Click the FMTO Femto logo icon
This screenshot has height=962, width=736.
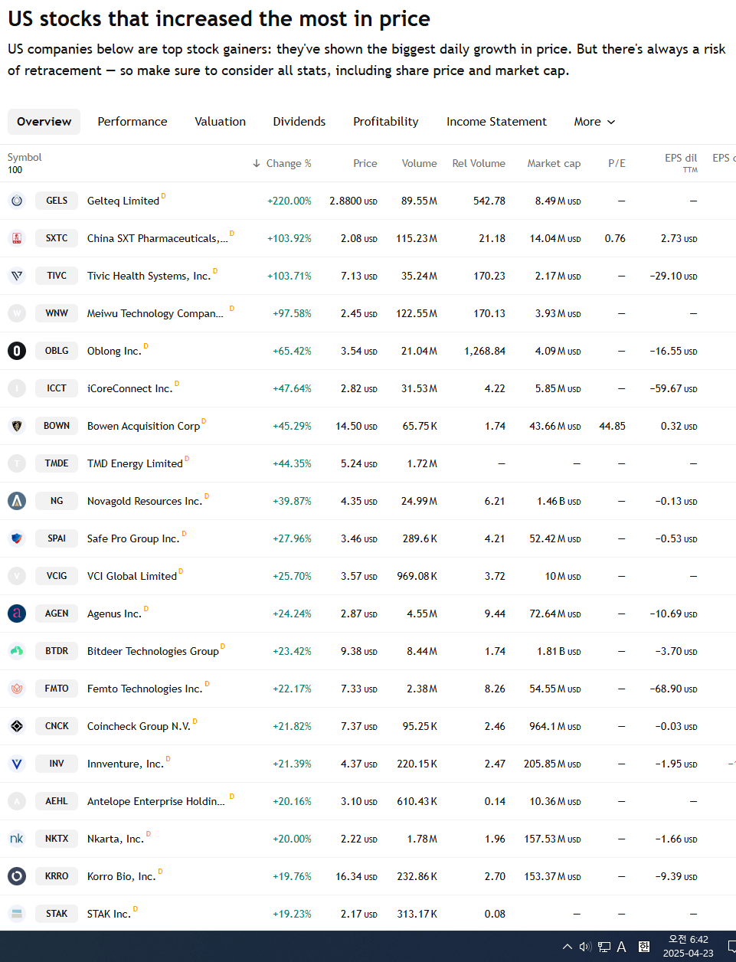(x=17, y=689)
